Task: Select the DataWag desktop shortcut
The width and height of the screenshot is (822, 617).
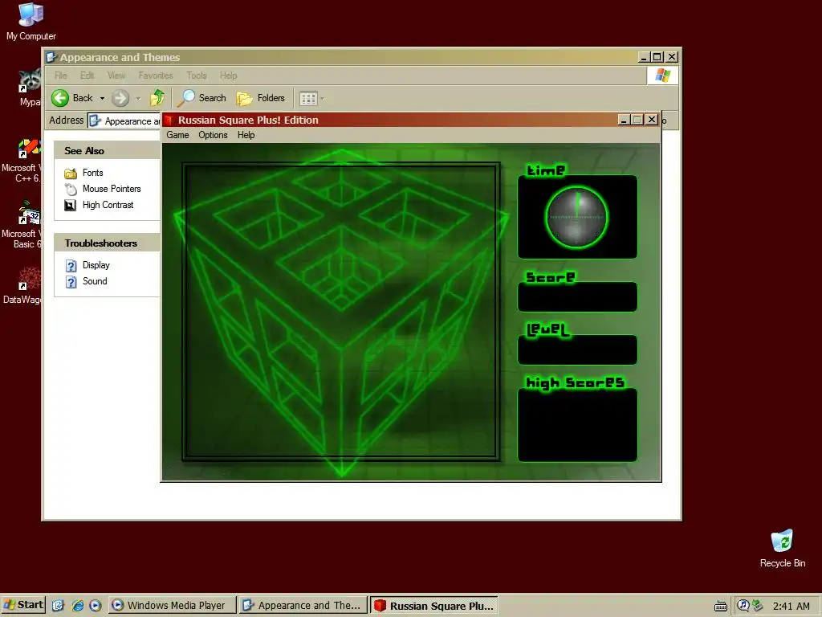Action: click(22, 285)
